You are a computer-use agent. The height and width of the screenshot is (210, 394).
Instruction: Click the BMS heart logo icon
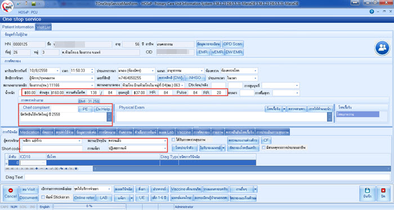tap(7, 6)
